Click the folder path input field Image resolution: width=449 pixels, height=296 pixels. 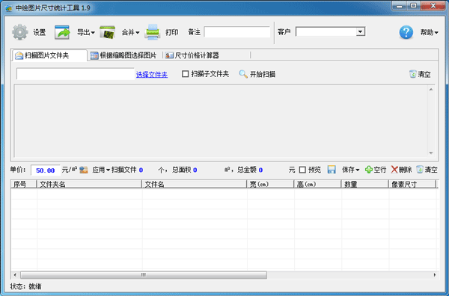click(x=76, y=74)
